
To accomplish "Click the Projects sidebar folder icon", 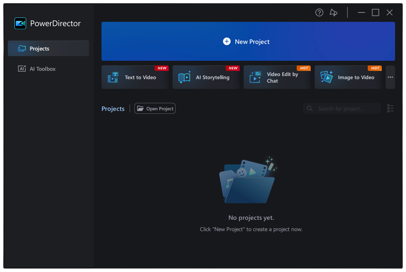I will (x=22, y=48).
